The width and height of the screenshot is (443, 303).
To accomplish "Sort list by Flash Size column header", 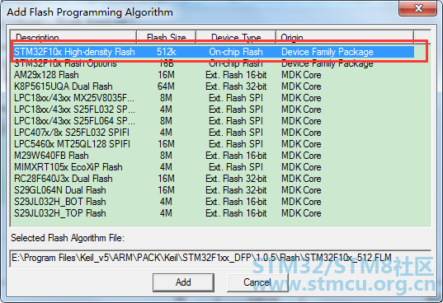I will [167, 37].
